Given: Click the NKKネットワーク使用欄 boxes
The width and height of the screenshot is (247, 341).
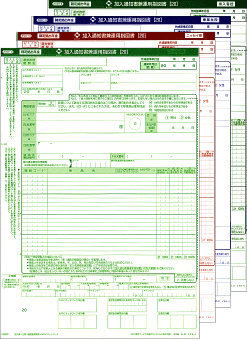Looking at the screenshot, I should pos(77,320).
